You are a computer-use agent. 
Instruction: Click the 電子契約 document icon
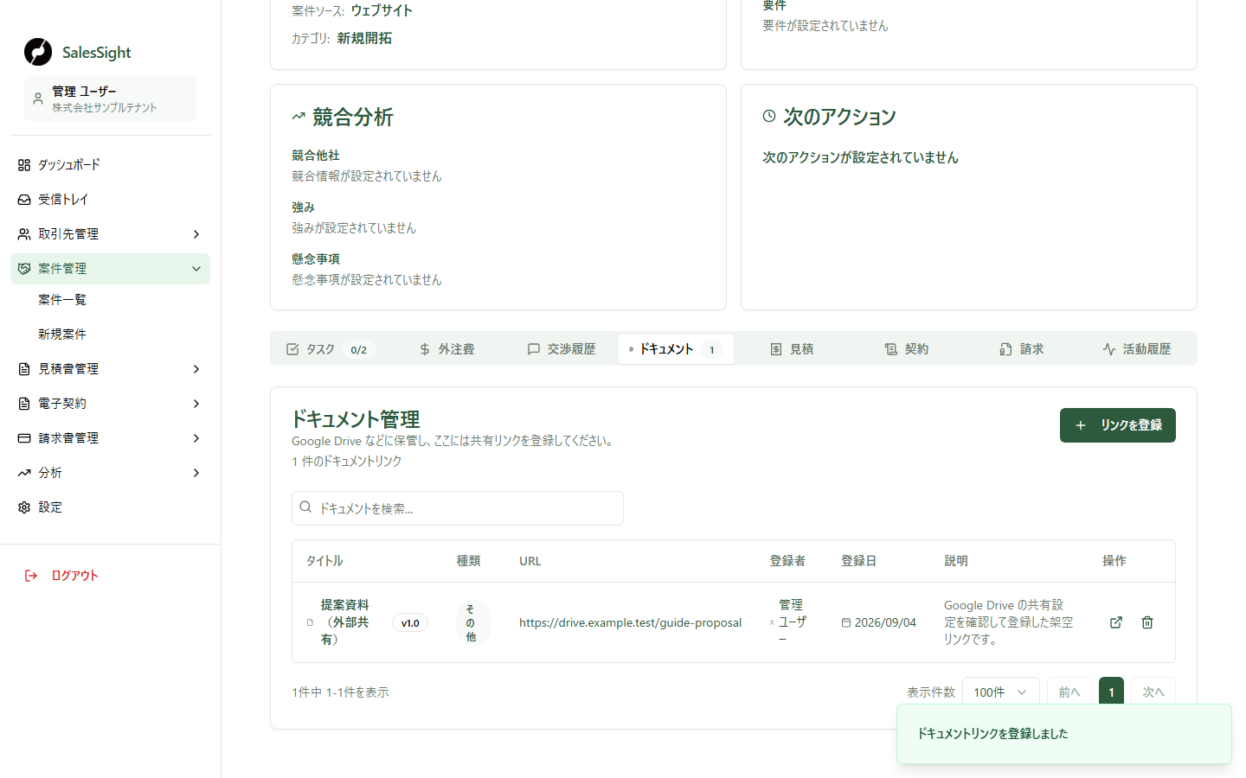[x=24, y=404]
